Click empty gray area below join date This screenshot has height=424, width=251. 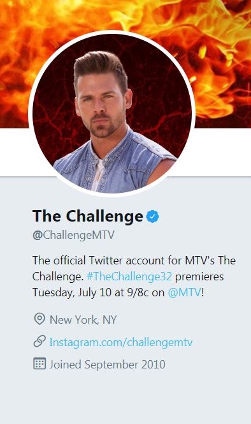(x=125, y=397)
